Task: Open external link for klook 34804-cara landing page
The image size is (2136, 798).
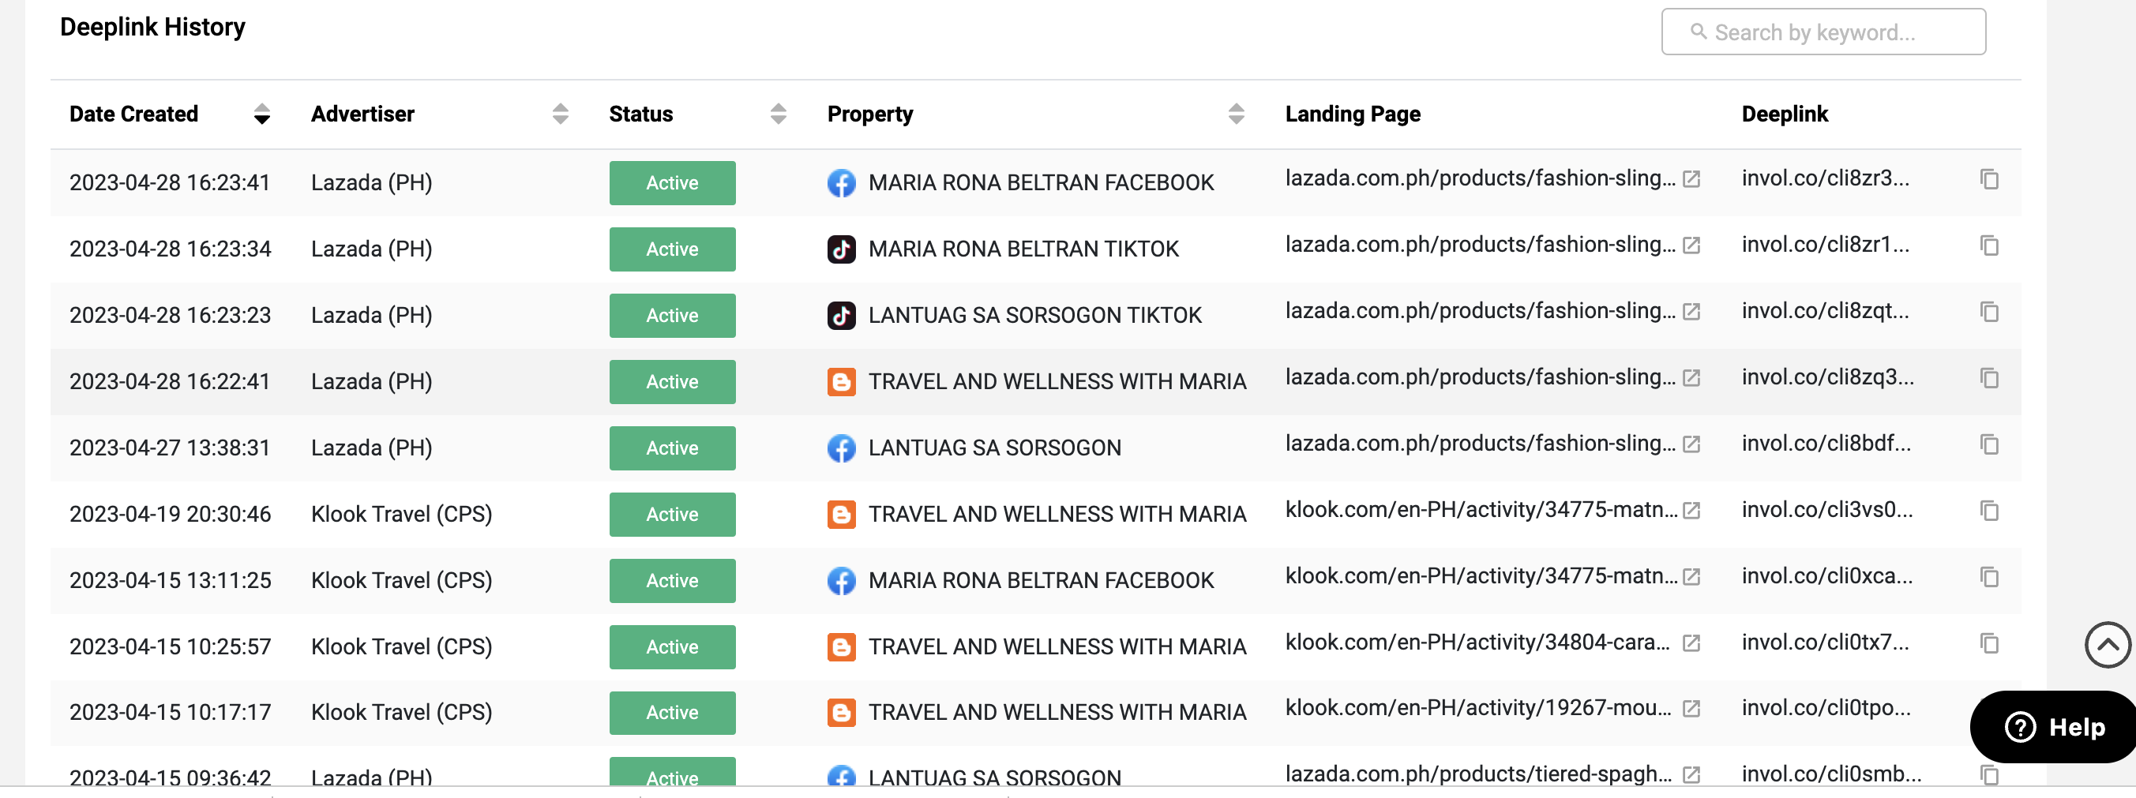Action: click(x=1691, y=643)
